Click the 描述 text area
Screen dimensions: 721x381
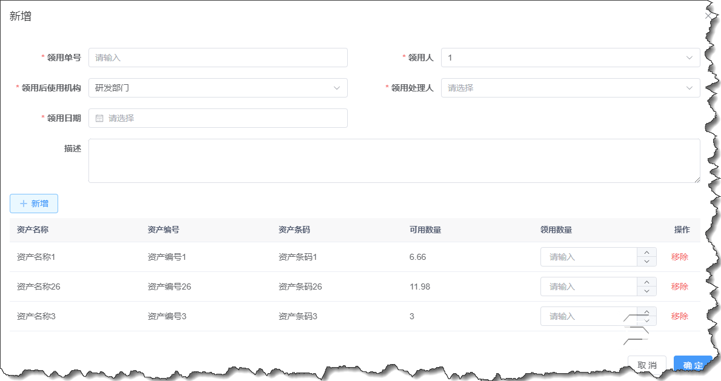[x=394, y=161]
